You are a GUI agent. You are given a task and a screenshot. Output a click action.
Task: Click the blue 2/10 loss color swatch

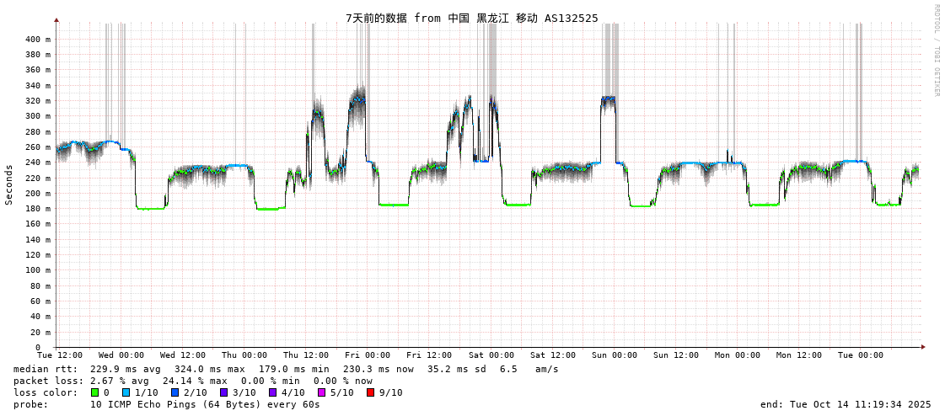[175, 392]
